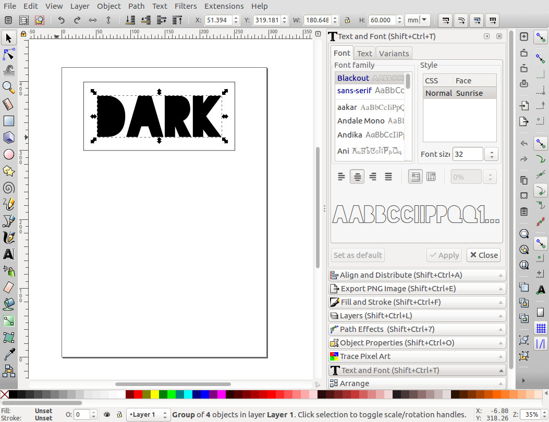Select the Text tool in toolbox
This screenshot has width=549, height=422.
click(x=9, y=254)
